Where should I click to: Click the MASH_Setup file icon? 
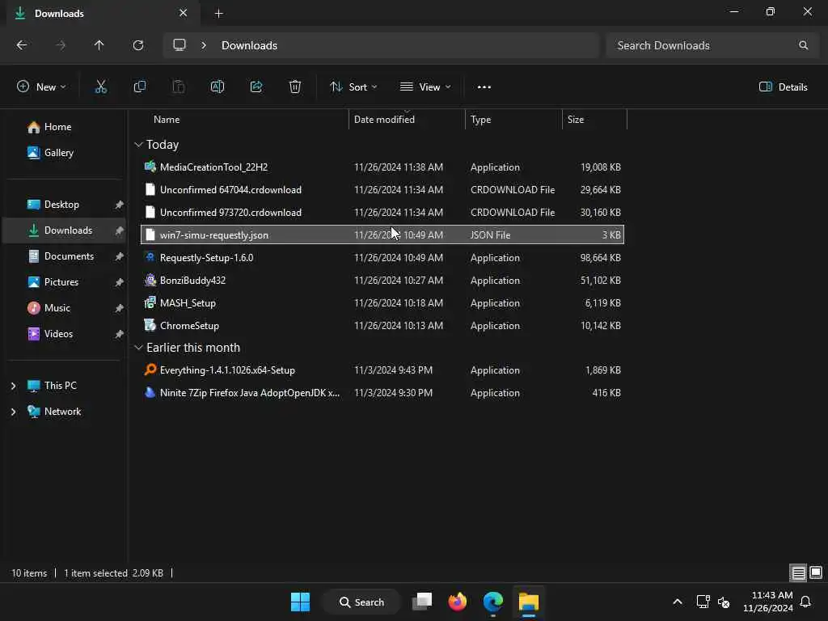[x=150, y=302]
